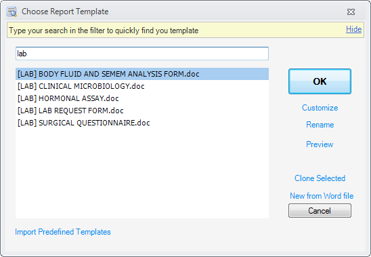Close the Choose Report Template dialog
Viewport: 371px width, 257px height.
click(351, 12)
